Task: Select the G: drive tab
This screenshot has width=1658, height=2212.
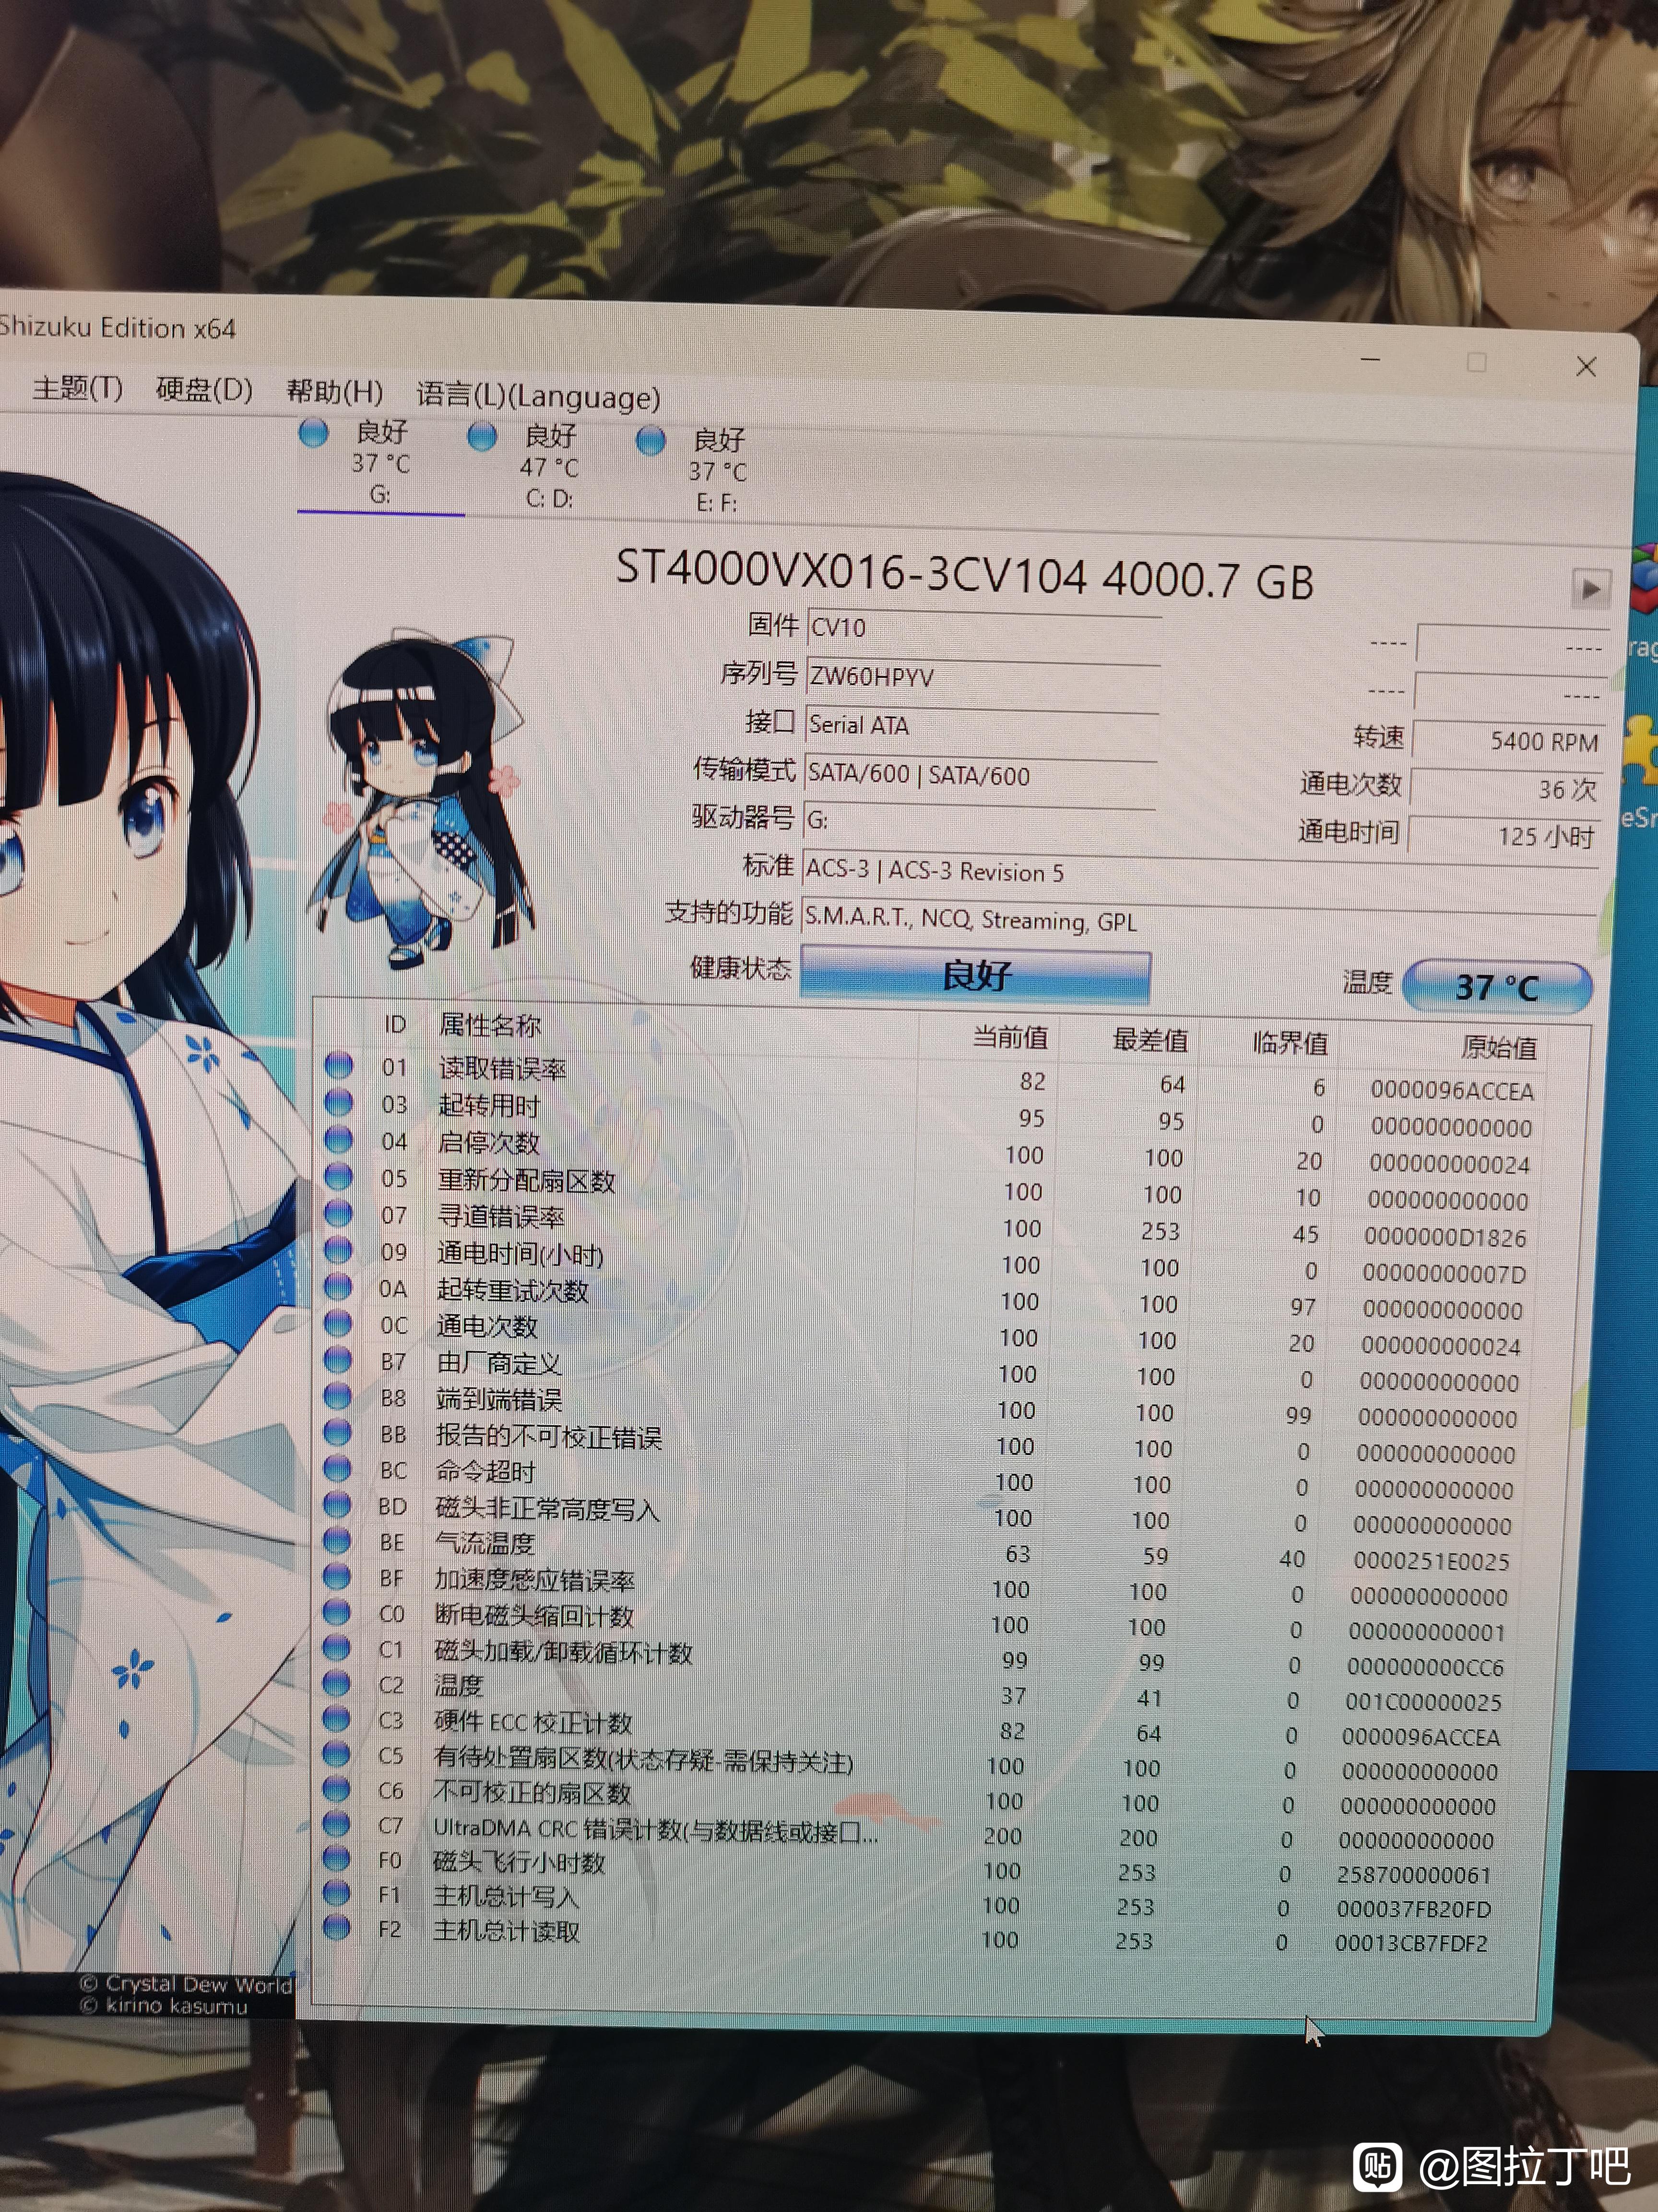Action: pos(380,464)
